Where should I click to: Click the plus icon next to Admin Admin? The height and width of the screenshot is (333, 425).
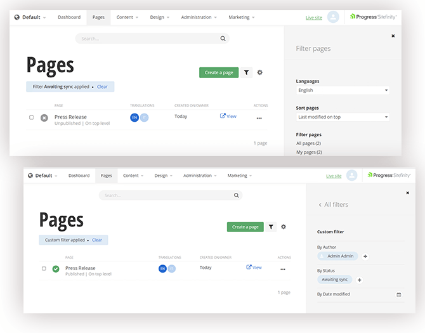click(x=365, y=256)
